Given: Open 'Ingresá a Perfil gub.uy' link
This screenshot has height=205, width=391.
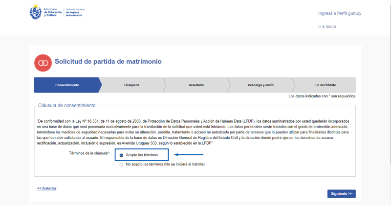Looking at the screenshot, I should point(340,14).
